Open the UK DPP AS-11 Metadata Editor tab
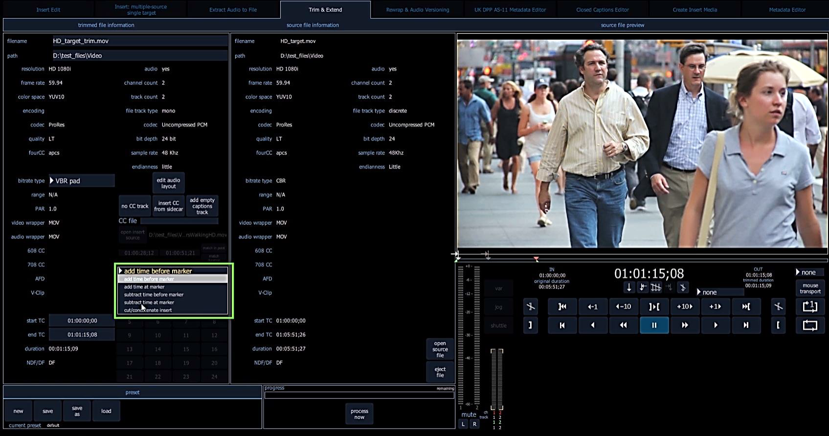 coord(510,10)
